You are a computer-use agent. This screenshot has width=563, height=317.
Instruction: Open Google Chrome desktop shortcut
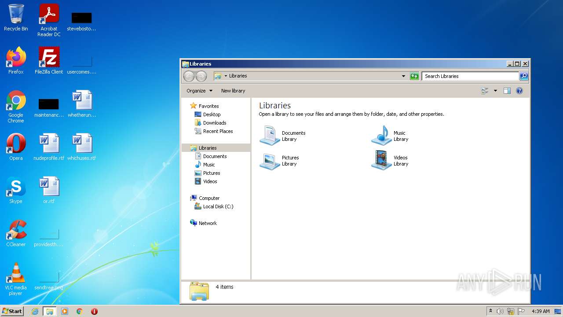tap(16, 107)
